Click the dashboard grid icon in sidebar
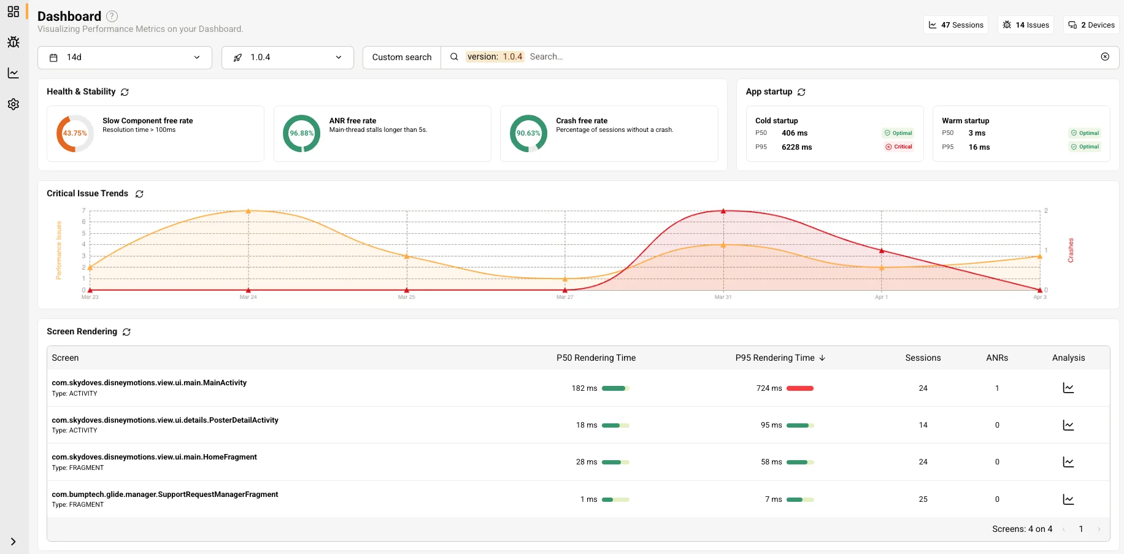1124x554 pixels. 13,12
